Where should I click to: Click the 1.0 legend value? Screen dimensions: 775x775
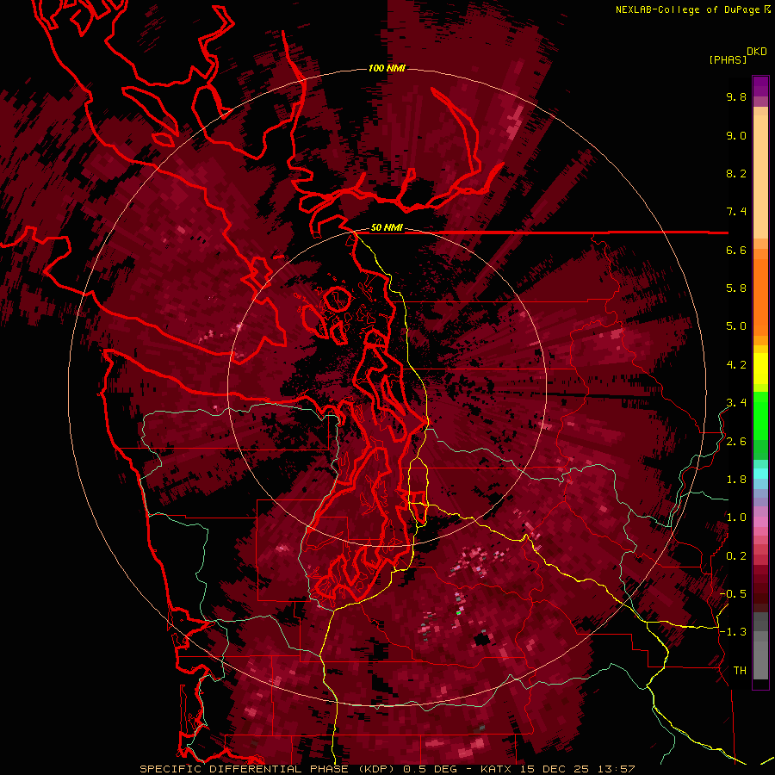coord(736,518)
